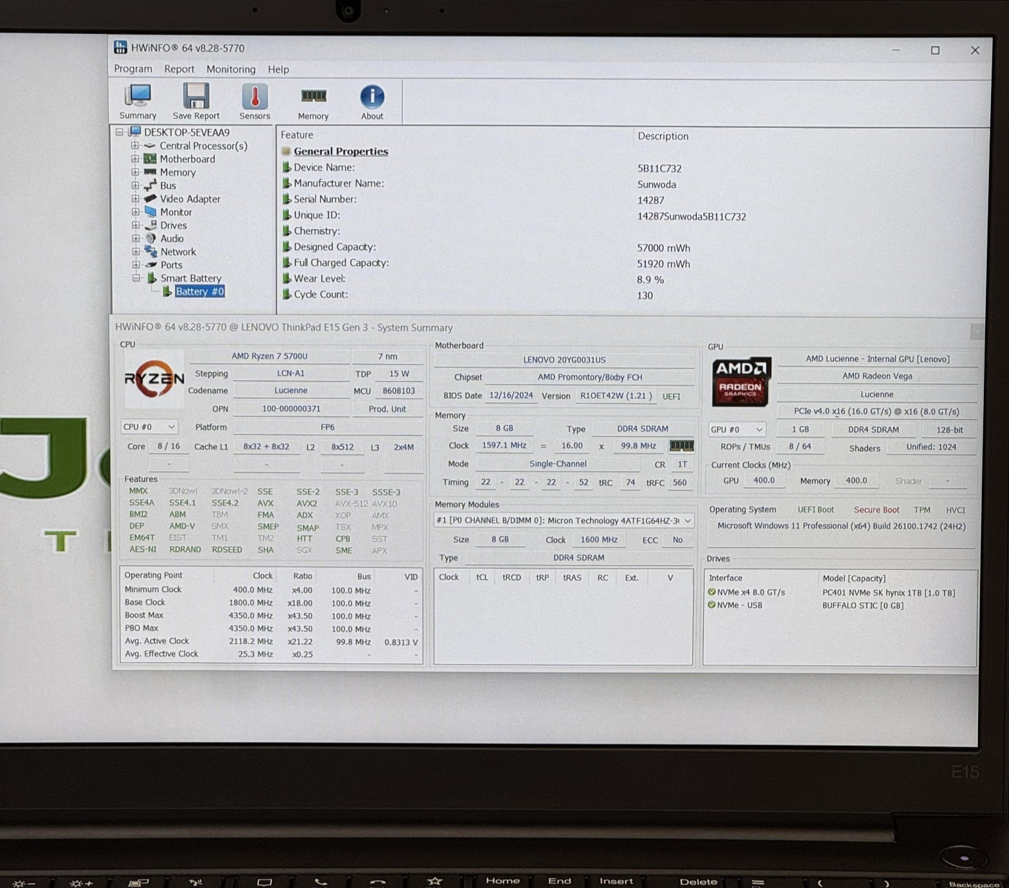Click the Boost Max row in operating points
The height and width of the screenshot is (888, 1009).
271,616
